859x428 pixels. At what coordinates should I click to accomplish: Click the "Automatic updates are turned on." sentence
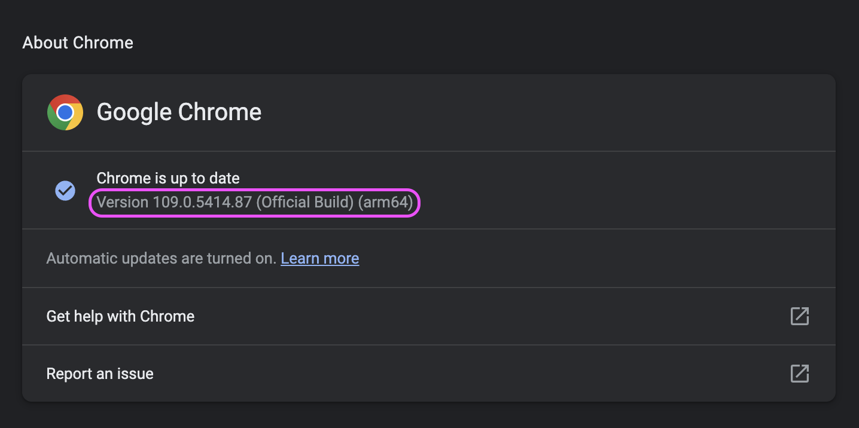[162, 258]
